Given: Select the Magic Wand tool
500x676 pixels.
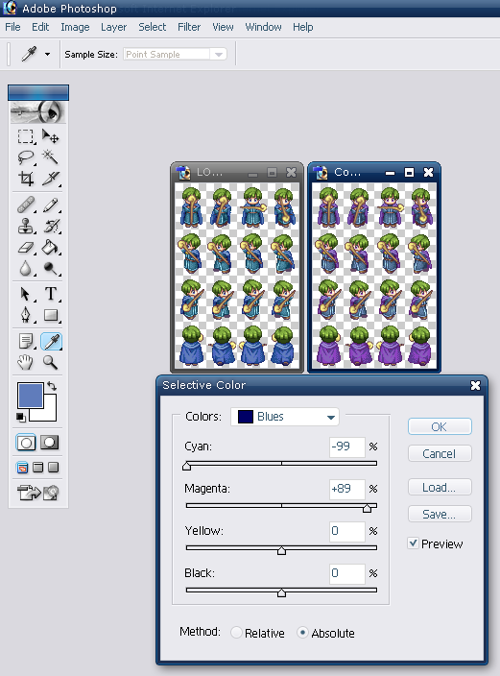Looking at the screenshot, I should (51, 157).
